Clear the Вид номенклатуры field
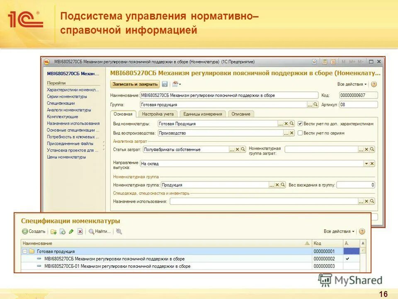The height and width of the screenshot is (299, 398). (286, 124)
